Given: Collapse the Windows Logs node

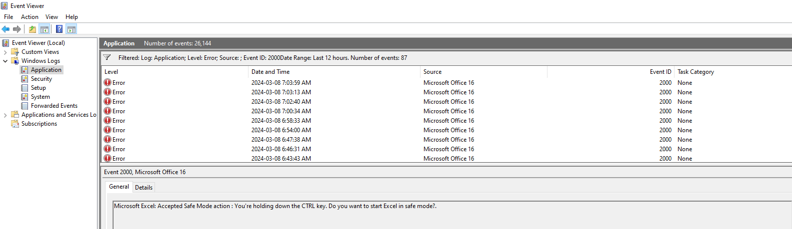Looking at the screenshot, I should 5,61.
